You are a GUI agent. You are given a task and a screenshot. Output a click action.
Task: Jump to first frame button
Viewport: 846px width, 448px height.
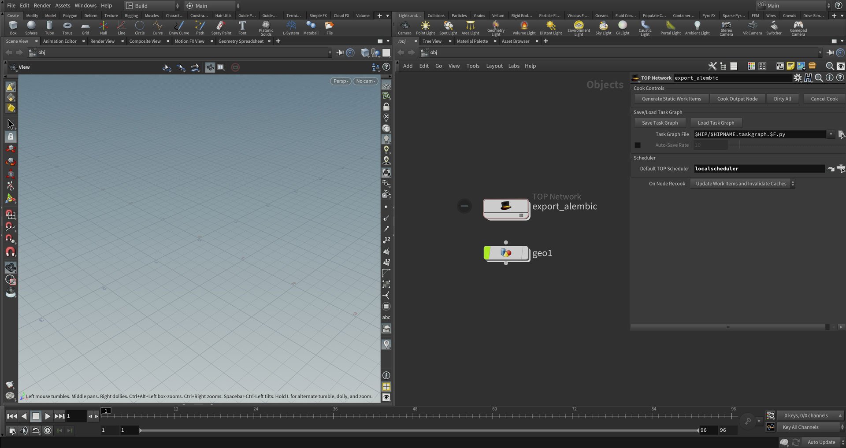tap(12, 416)
